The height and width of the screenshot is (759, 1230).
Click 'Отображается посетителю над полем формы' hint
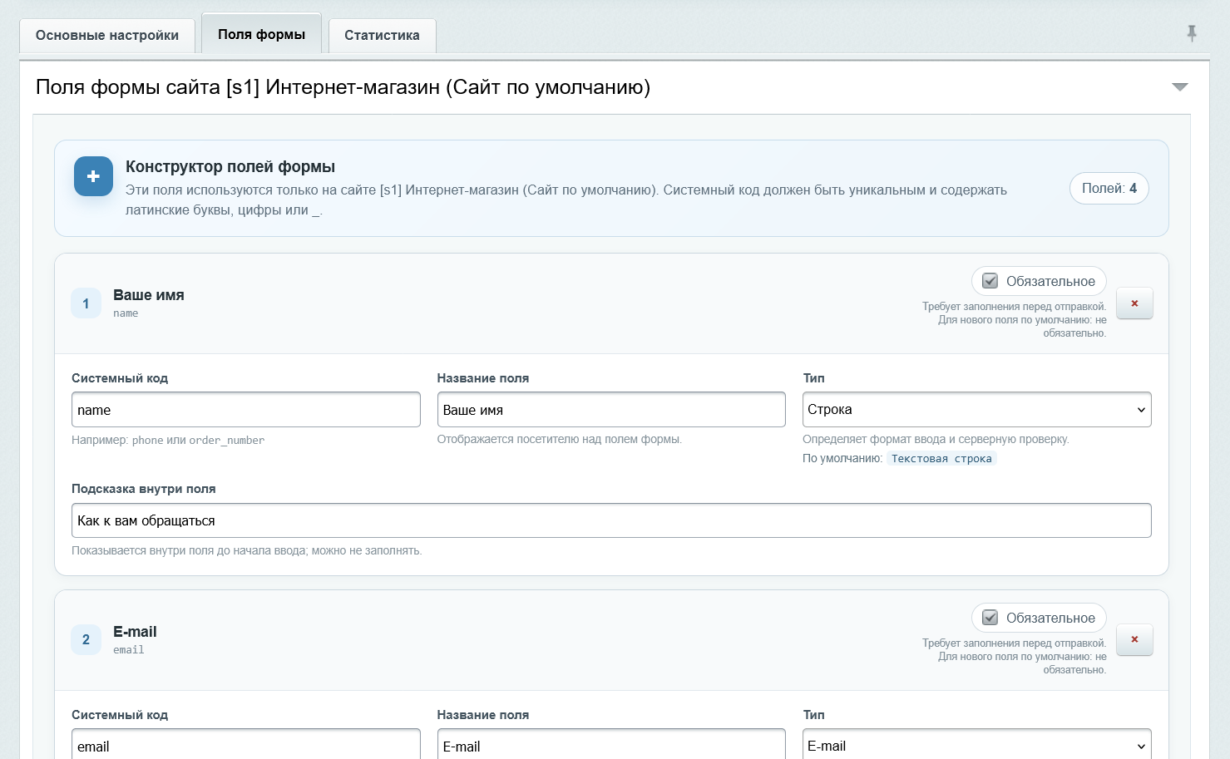(560, 439)
